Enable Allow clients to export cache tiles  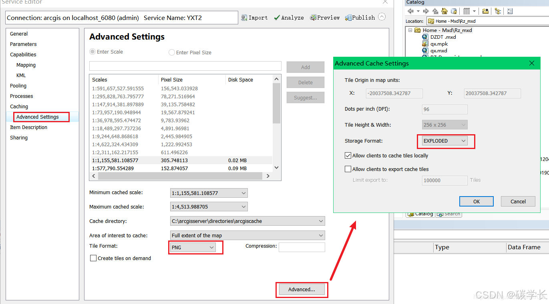[348, 169]
